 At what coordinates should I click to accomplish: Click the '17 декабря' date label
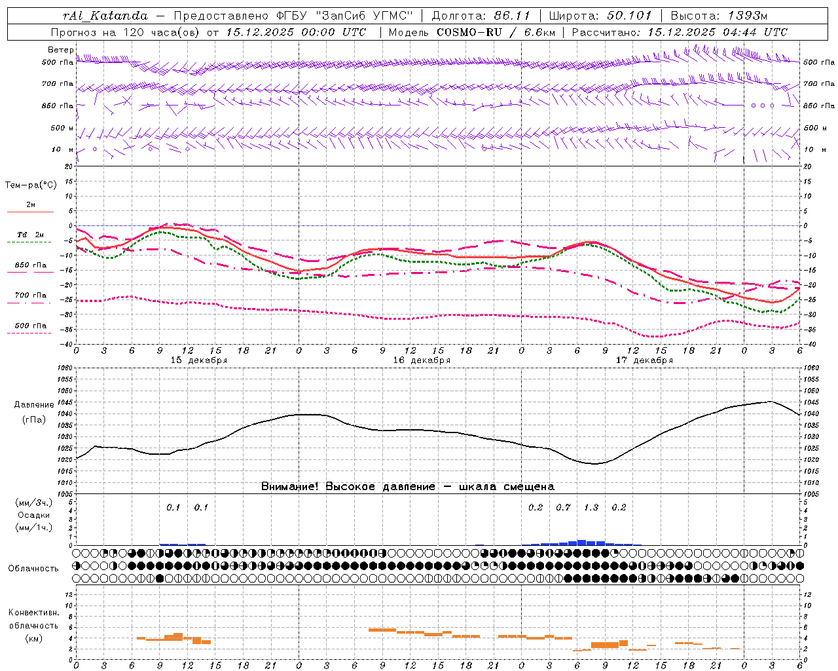(x=644, y=360)
